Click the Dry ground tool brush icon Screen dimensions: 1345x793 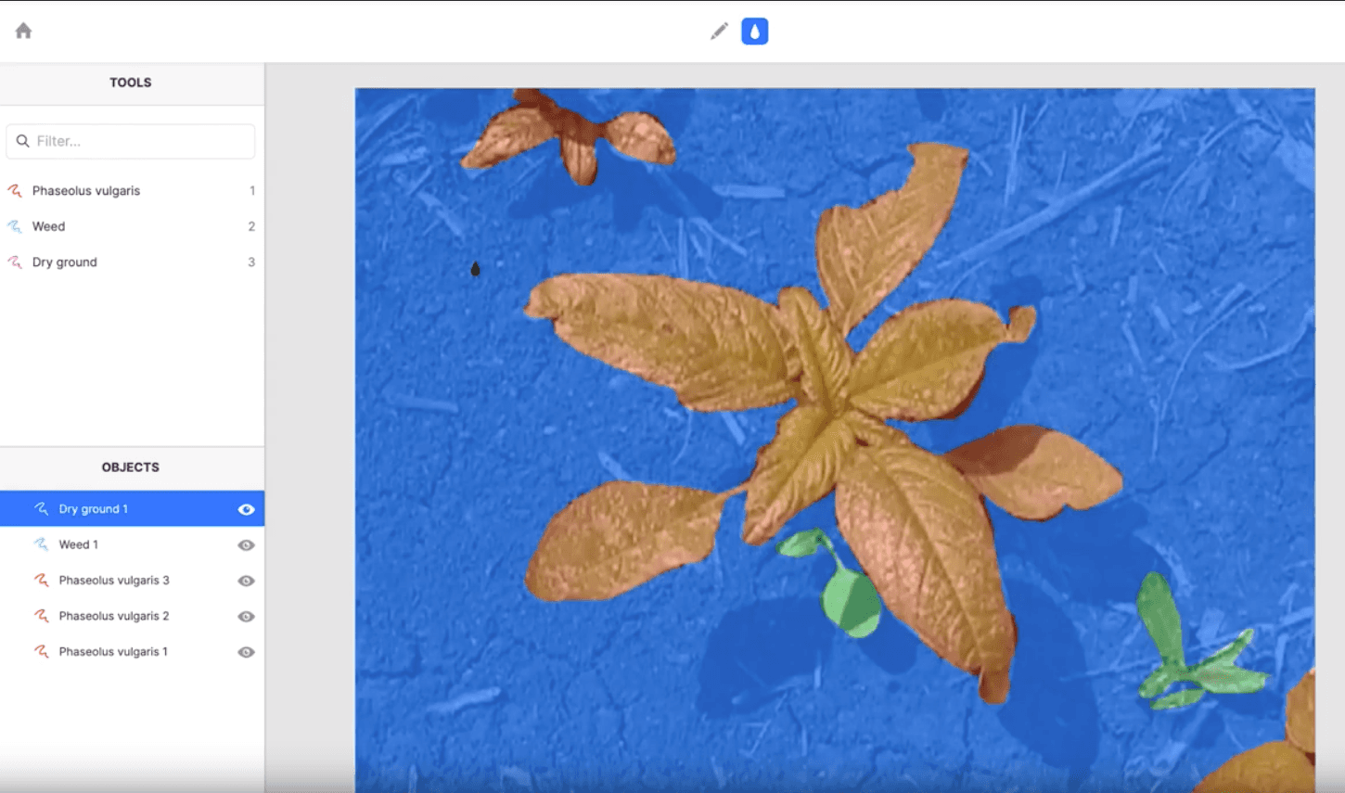15,262
